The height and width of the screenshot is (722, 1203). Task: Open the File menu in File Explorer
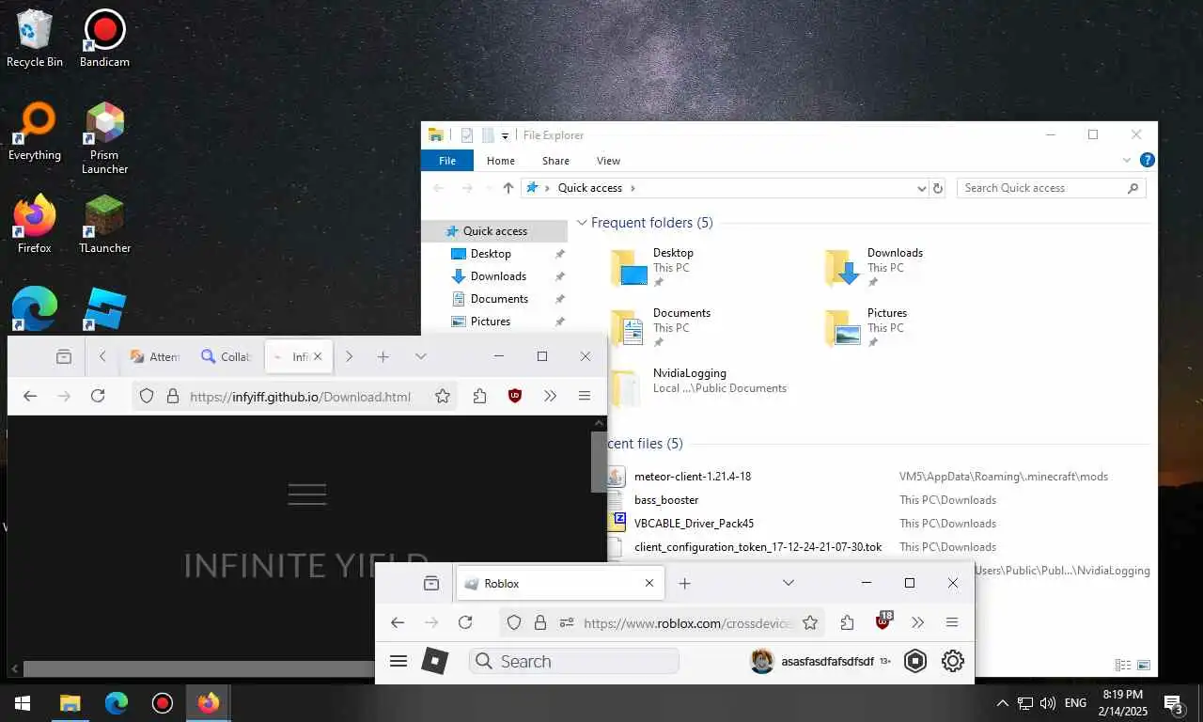tap(447, 161)
